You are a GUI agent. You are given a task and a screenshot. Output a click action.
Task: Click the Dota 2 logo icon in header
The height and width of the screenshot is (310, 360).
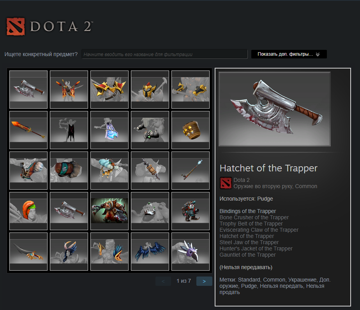[16, 26]
